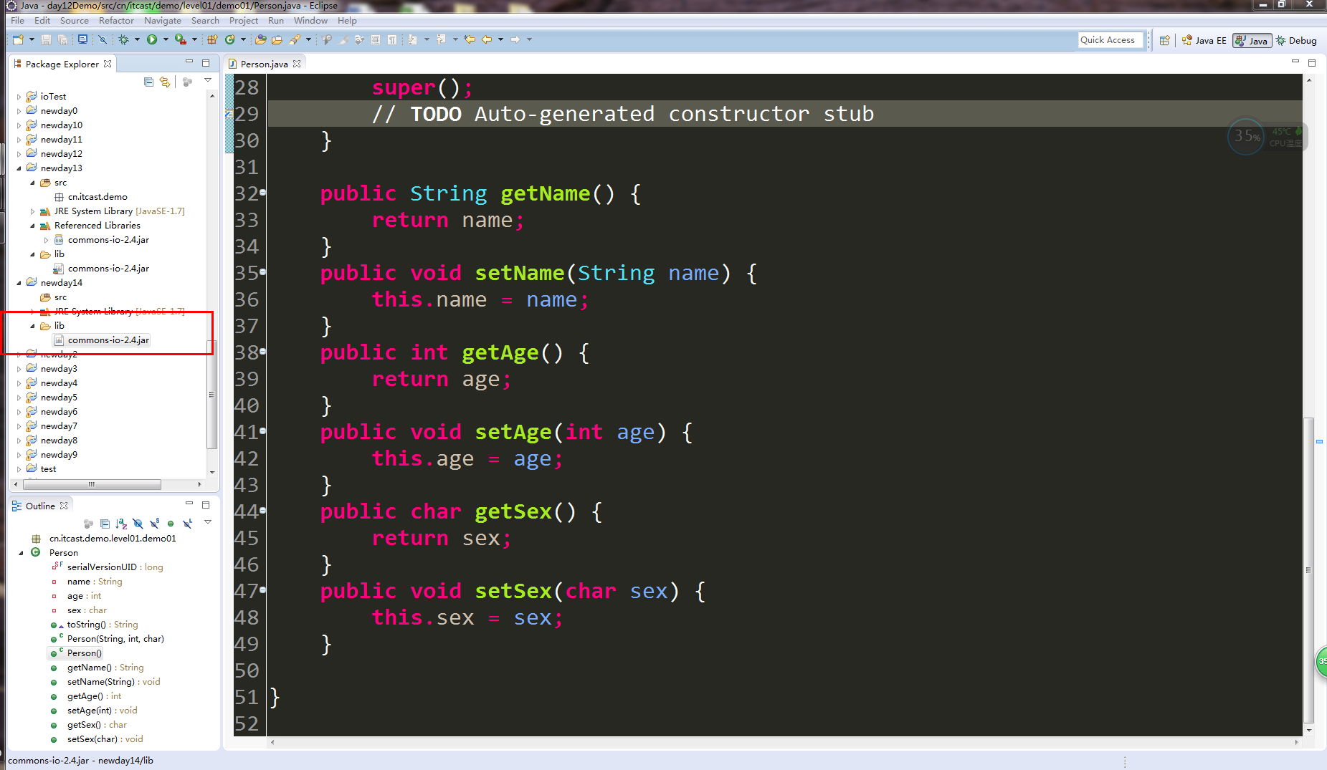This screenshot has width=1327, height=770.
Task: Collapse the newday13 project
Action: 19,168
